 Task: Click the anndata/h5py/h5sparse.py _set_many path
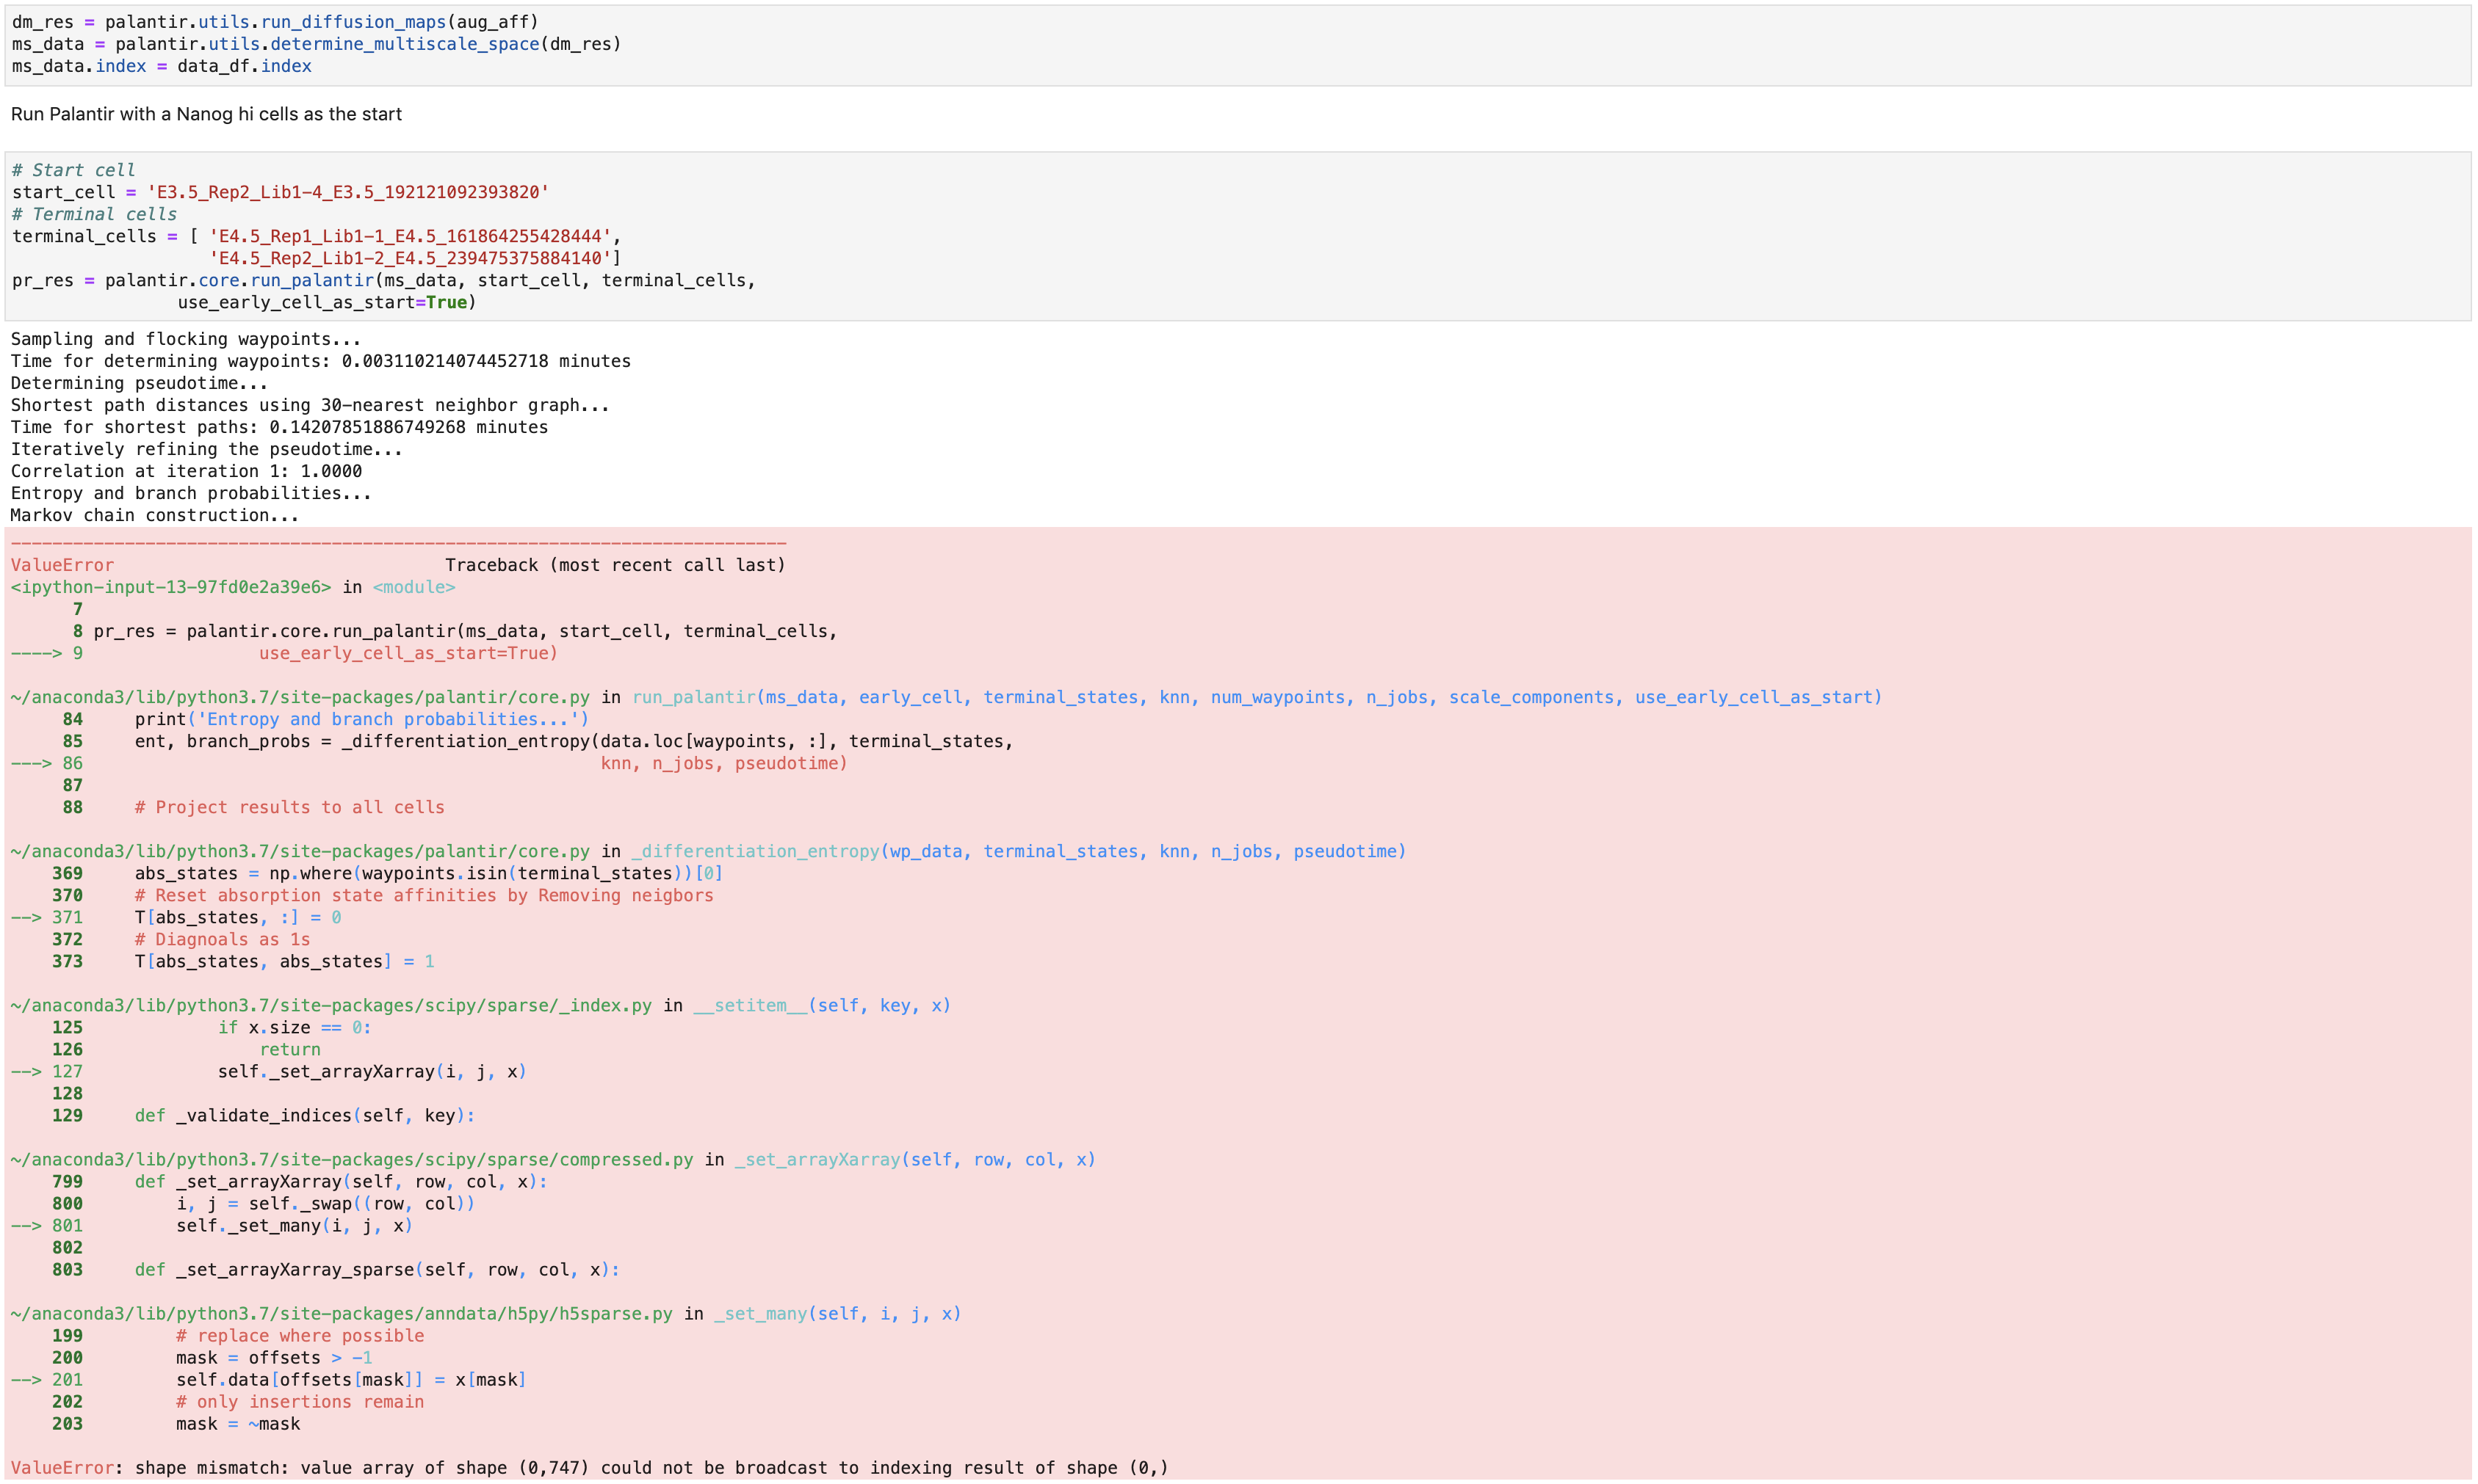point(340,1313)
